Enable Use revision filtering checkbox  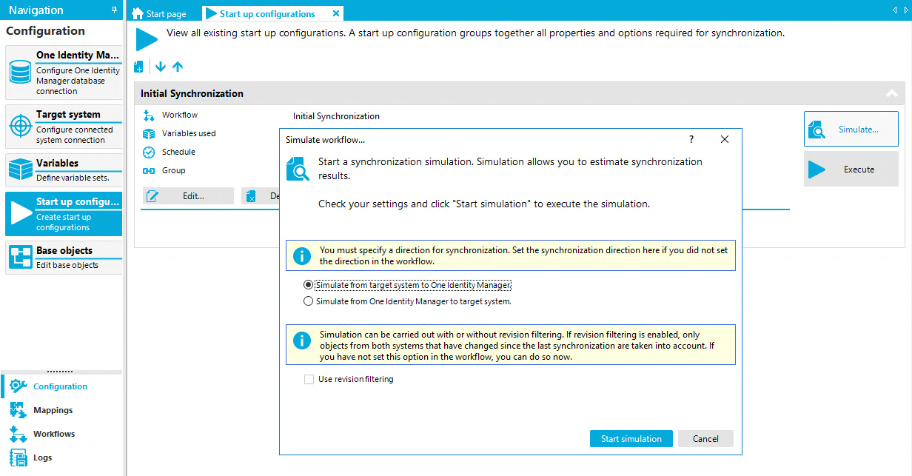coord(309,379)
